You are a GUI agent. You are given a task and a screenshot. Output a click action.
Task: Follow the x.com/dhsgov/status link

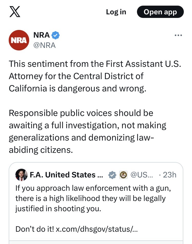tap(97, 229)
